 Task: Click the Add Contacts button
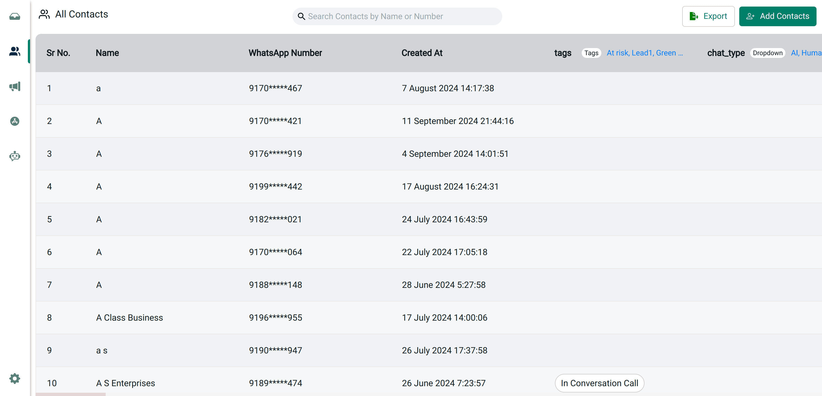point(777,16)
